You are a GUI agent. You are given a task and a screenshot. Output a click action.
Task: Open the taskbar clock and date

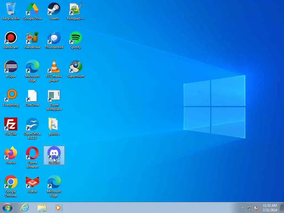pyautogui.click(x=270, y=208)
